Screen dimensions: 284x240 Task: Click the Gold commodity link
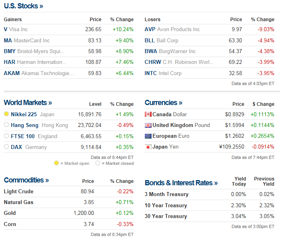(10, 213)
